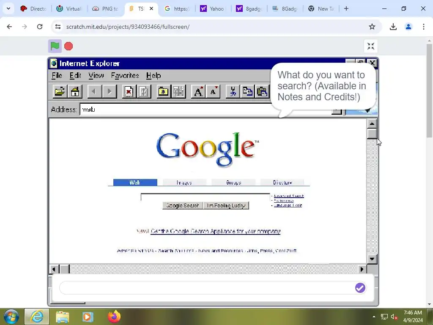This screenshot has width=433, height=325.
Task: Click the Stop loading toolbar icon
Action: [x=129, y=91]
